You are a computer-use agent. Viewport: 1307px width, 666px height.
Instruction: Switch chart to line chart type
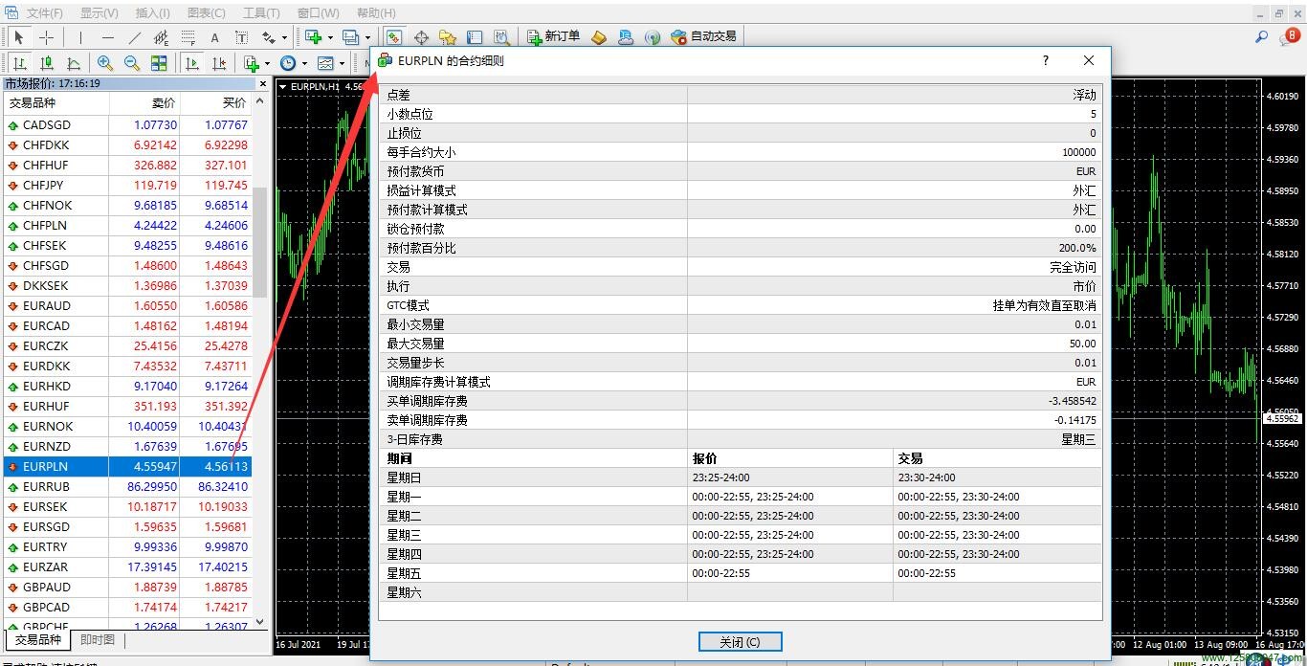pyautogui.click(x=73, y=63)
